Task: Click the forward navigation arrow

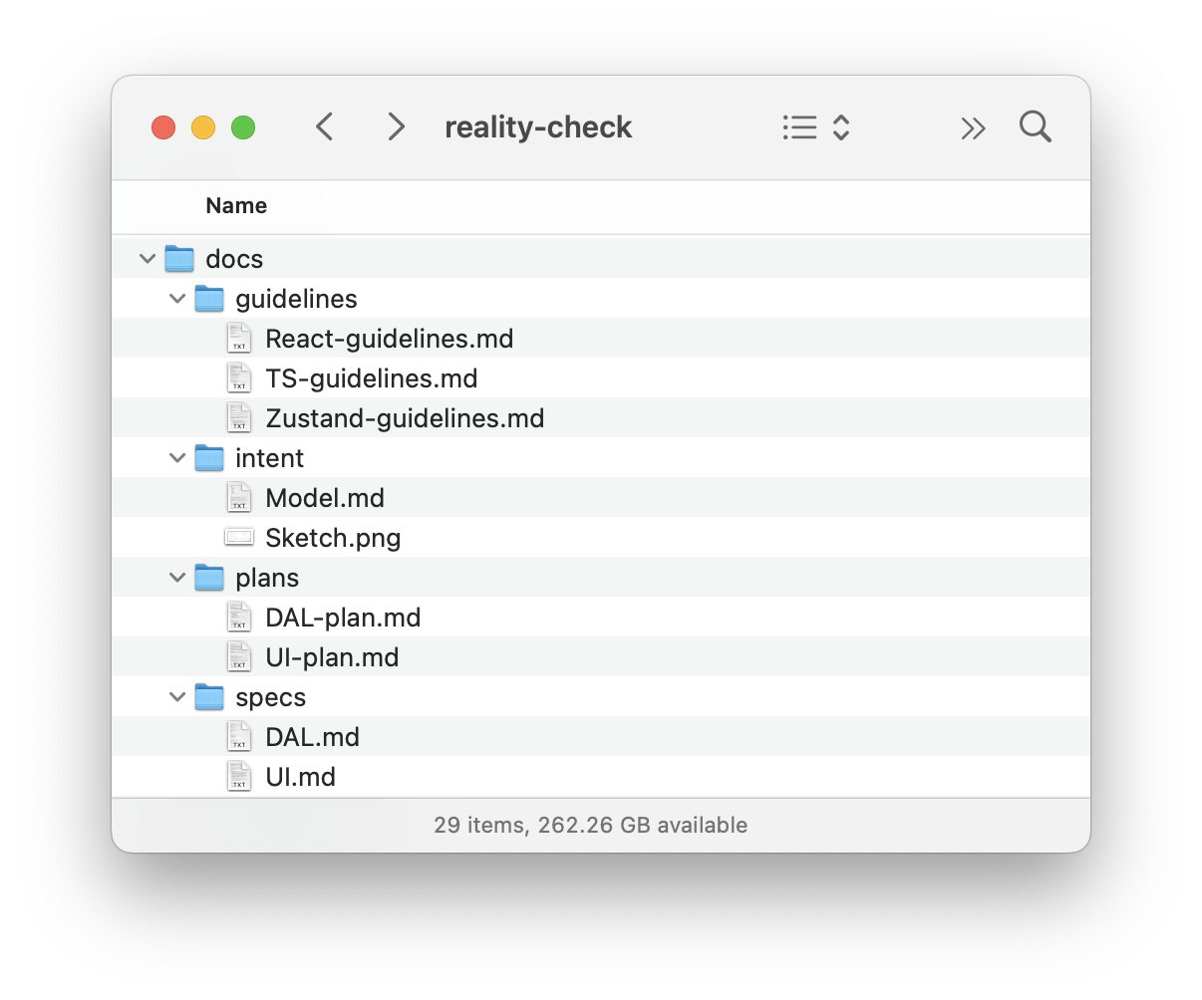Action: coord(396,126)
